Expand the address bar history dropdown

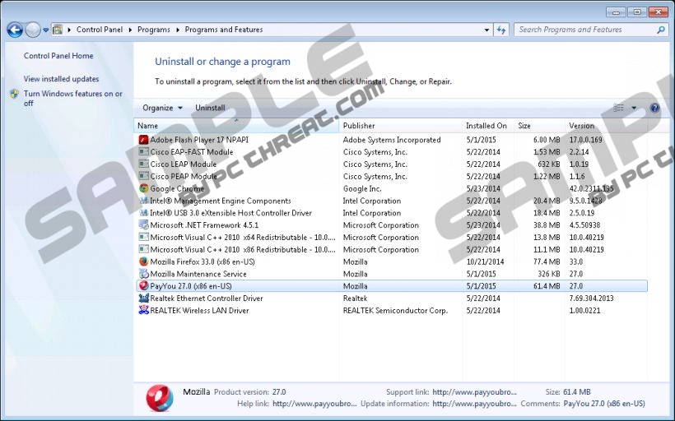[x=486, y=30]
